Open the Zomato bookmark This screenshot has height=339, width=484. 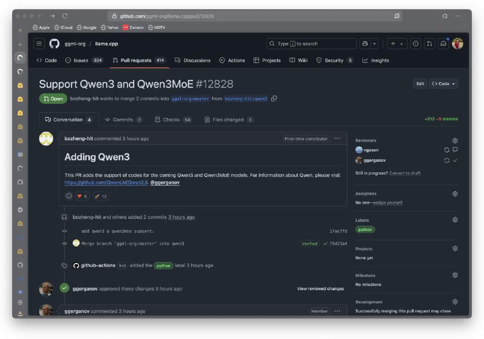click(133, 27)
